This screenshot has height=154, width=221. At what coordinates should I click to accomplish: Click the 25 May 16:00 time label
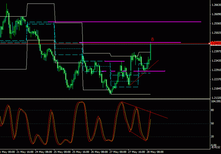coord(81,152)
